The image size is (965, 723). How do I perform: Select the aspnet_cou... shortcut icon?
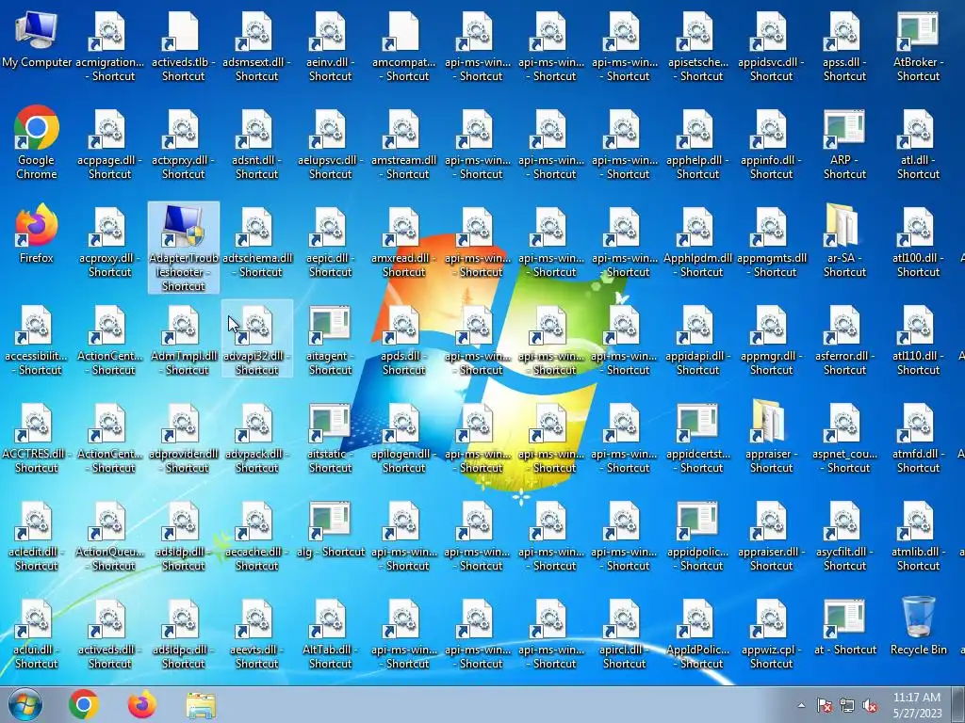844,437
